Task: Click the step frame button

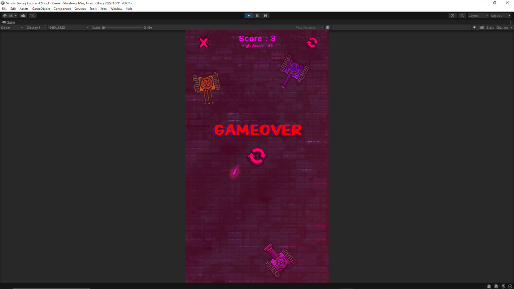Action: (x=266, y=15)
